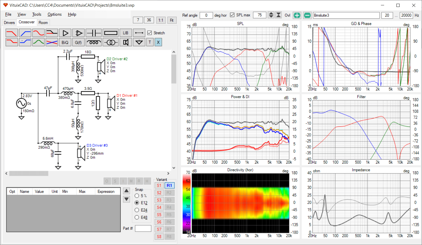Add a loudspeaker driver to schematic
This screenshot has width=422, height=245.
[x=126, y=42]
